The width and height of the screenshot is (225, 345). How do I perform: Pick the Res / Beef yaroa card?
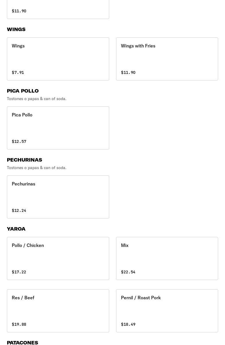58,311
